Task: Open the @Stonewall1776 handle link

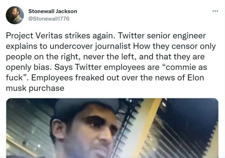Action: (49, 19)
